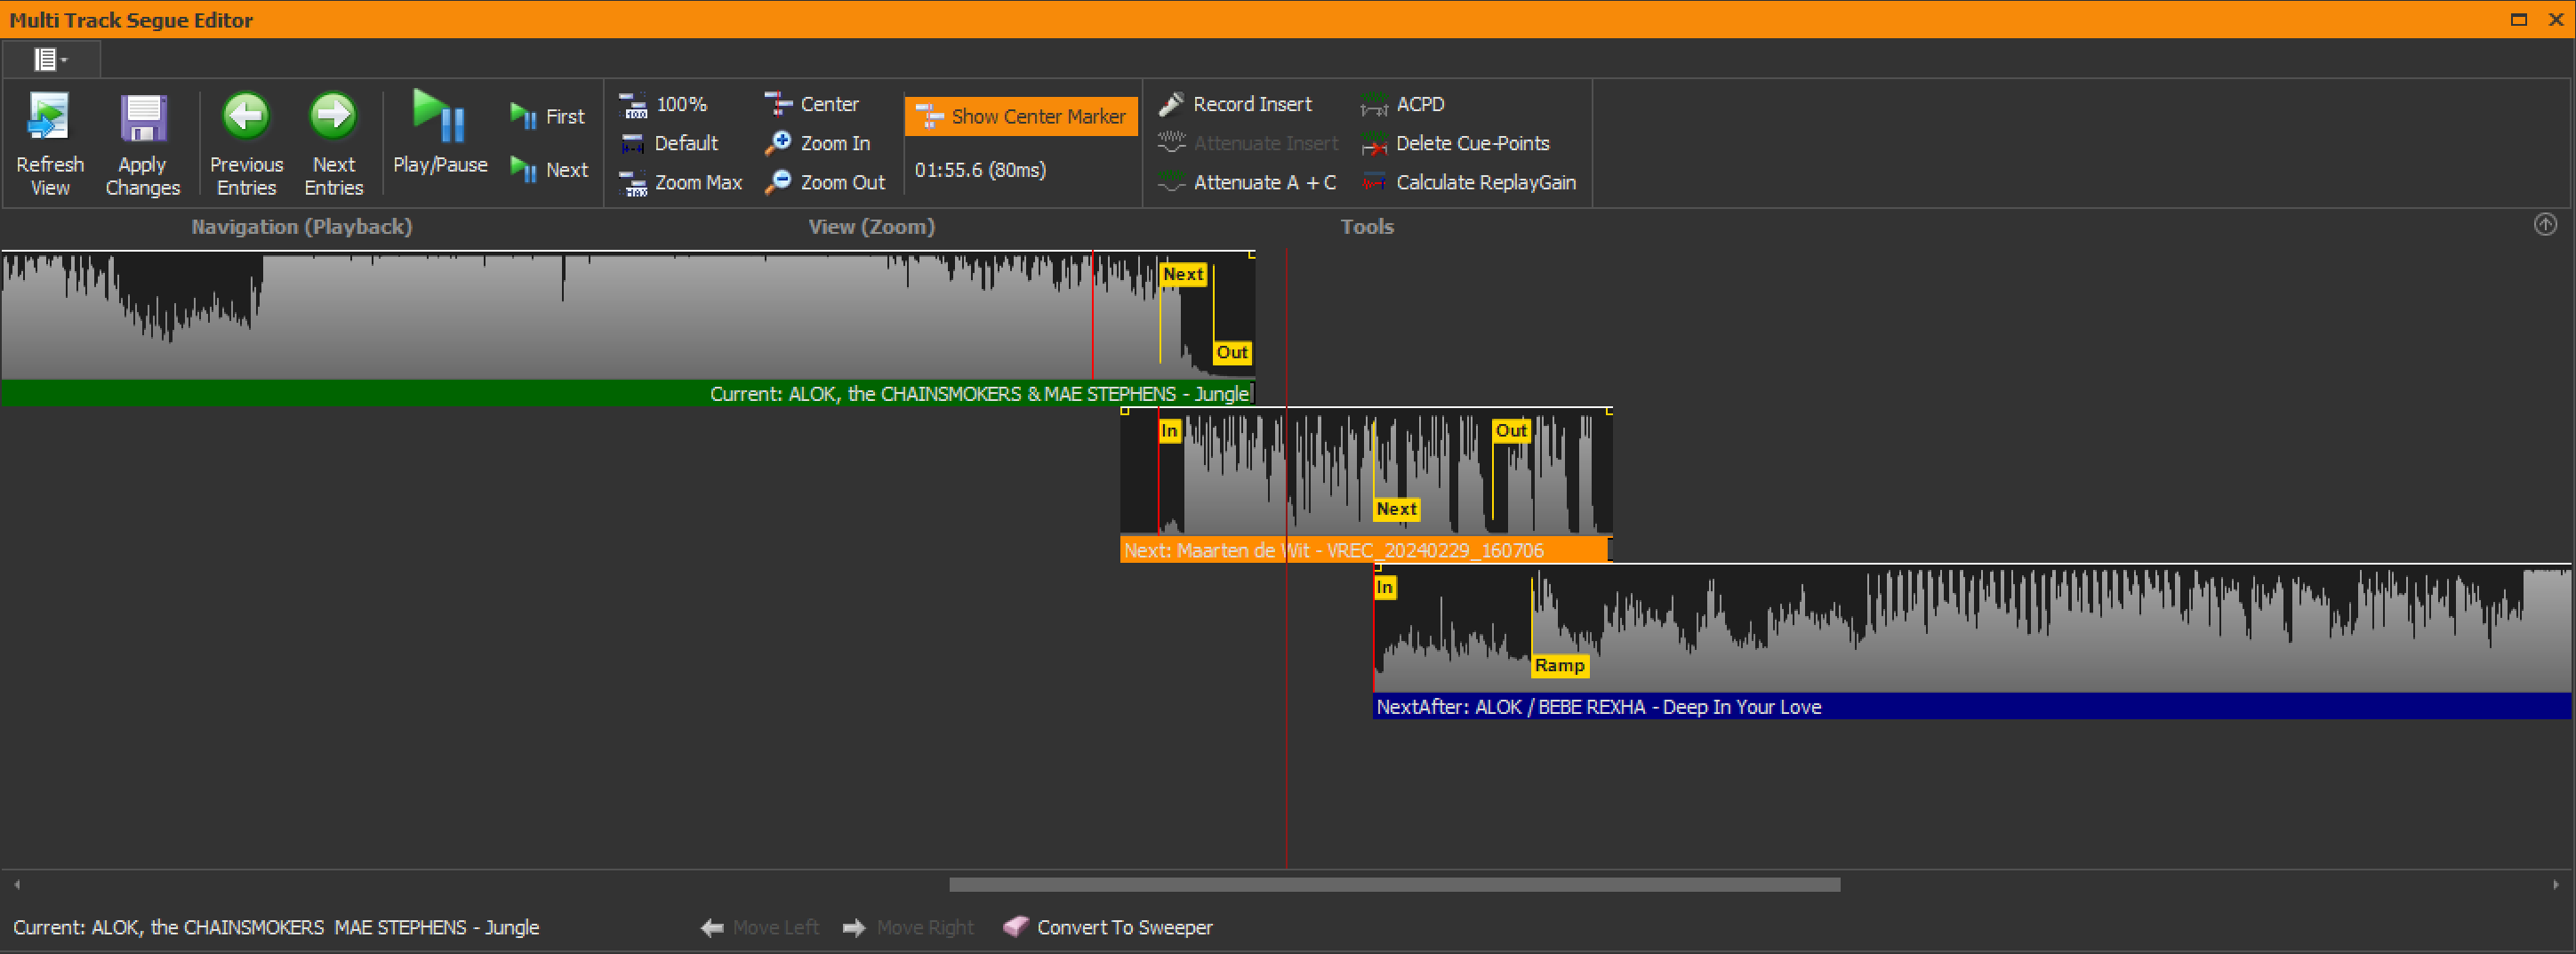Set view zoom to 100%
This screenshot has width=2576, height=954.
pyautogui.click(x=663, y=104)
